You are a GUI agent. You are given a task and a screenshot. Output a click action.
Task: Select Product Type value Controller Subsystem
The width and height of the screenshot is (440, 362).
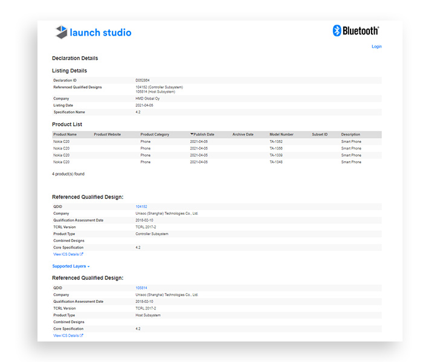[x=152, y=234]
